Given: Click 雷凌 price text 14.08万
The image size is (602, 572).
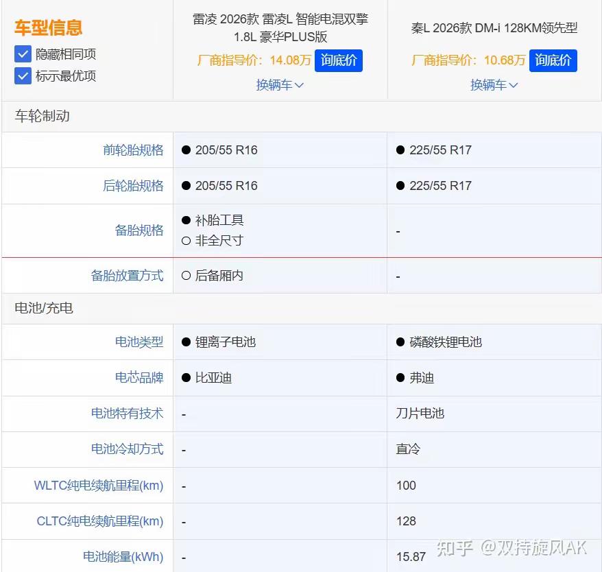Looking at the screenshot, I should coord(290,60).
